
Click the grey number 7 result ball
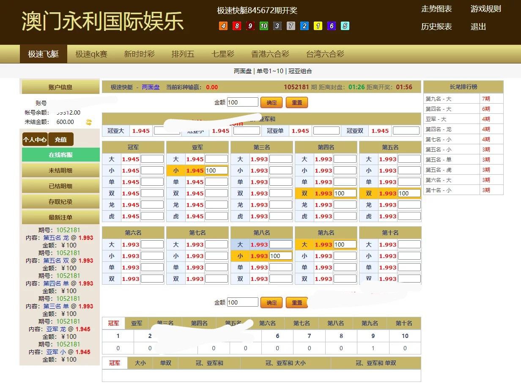point(291,26)
